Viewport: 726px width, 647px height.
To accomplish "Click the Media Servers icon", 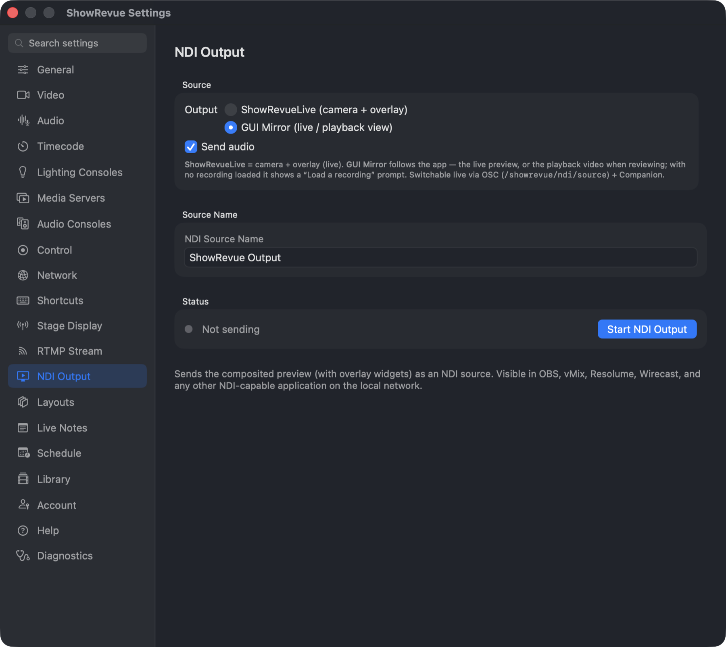I will (23, 198).
